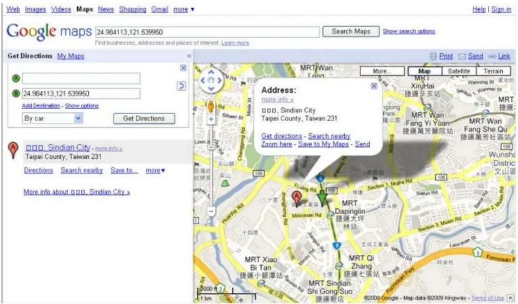
Task: Click the Help link
Action: (479, 9)
